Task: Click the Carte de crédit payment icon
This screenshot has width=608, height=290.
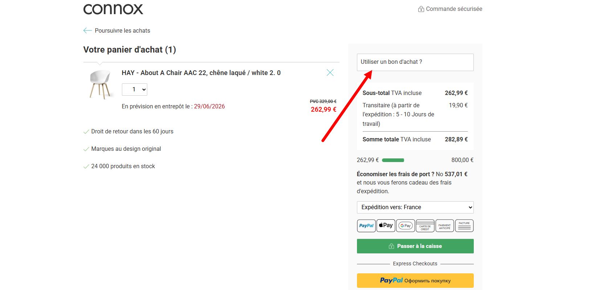Action: tap(425, 225)
